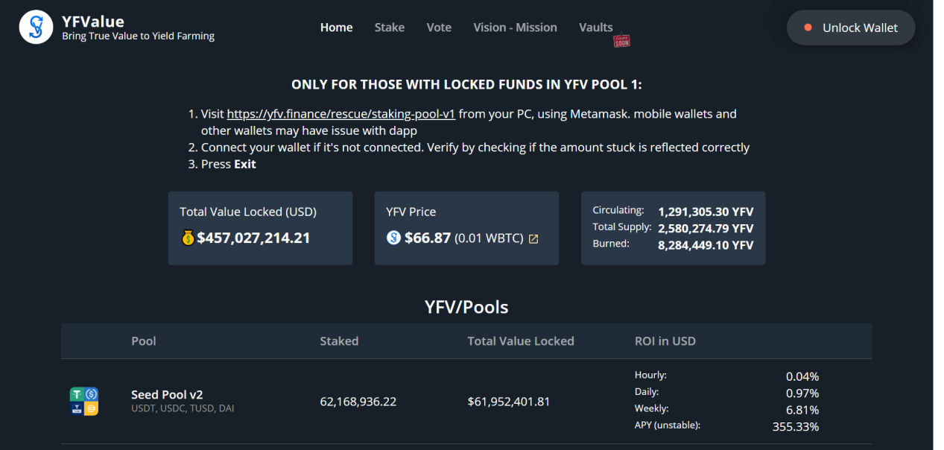Go to the Home tab
Viewport: 944px width, 450px height.
(336, 28)
